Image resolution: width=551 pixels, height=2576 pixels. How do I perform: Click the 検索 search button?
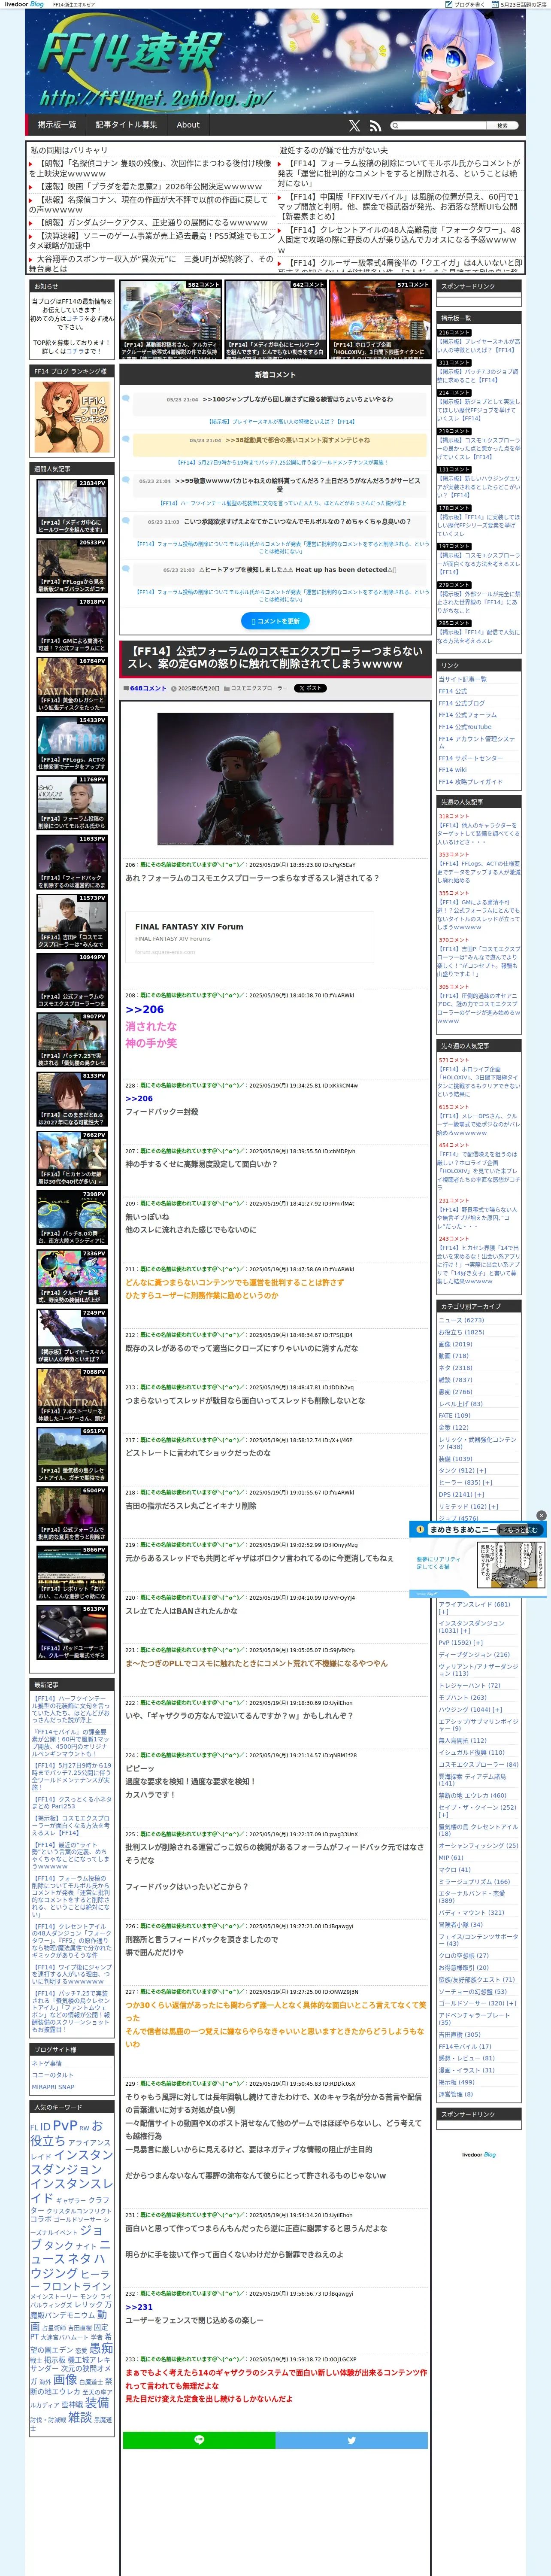(502, 126)
